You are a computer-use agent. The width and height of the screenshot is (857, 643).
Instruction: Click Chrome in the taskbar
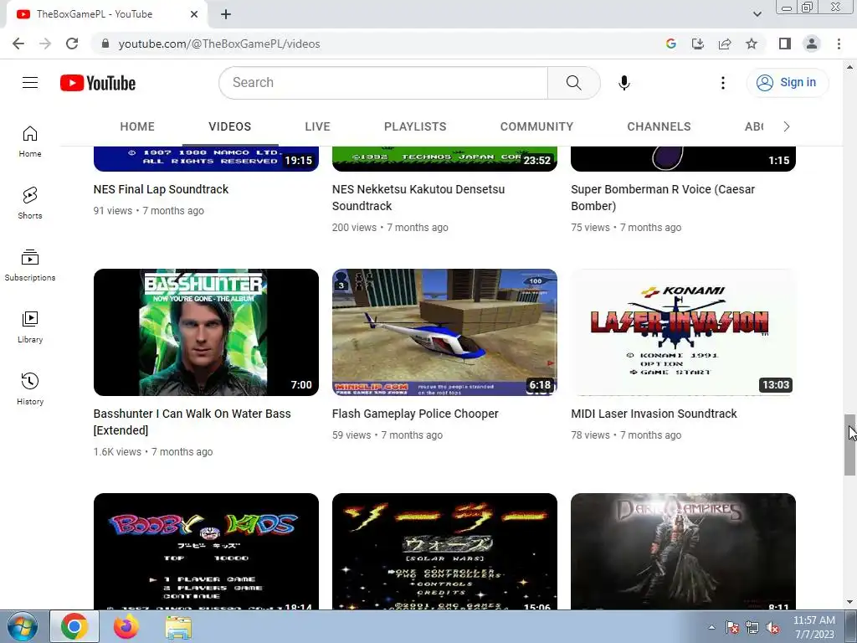tap(74, 626)
